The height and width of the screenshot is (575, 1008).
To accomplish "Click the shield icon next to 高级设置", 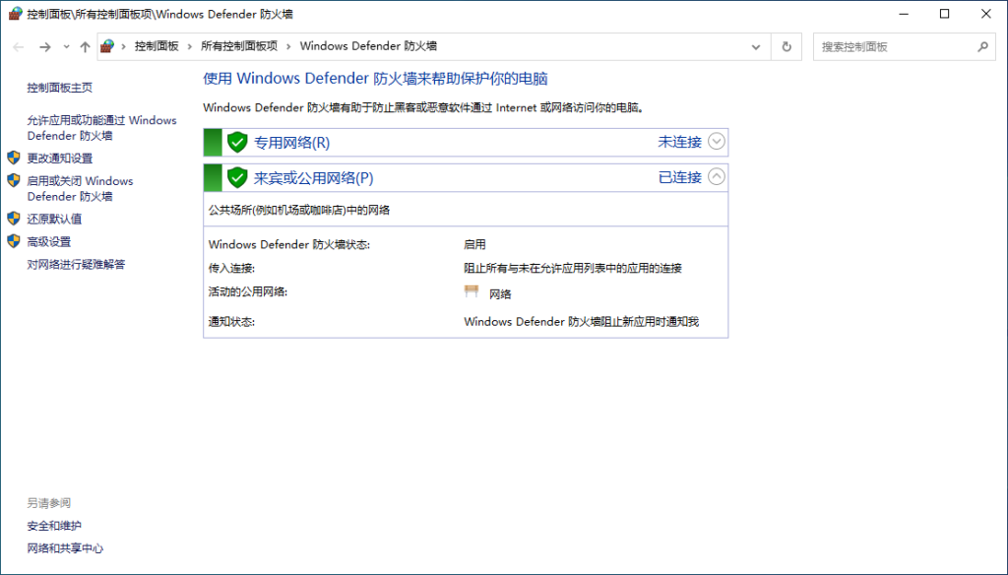I will click(12, 241).
